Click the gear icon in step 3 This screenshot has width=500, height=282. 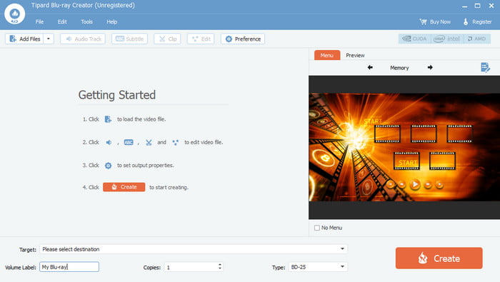[108, 166]
